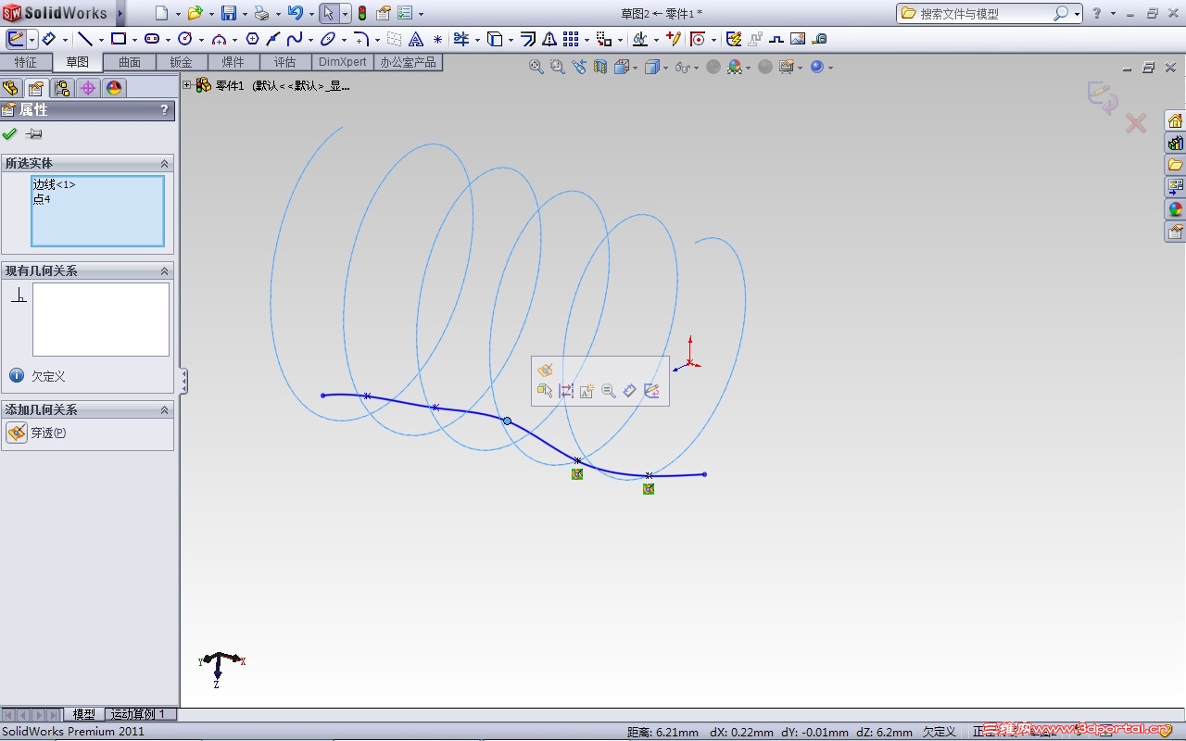Activate the Select arrow tool

coord(329,13)
